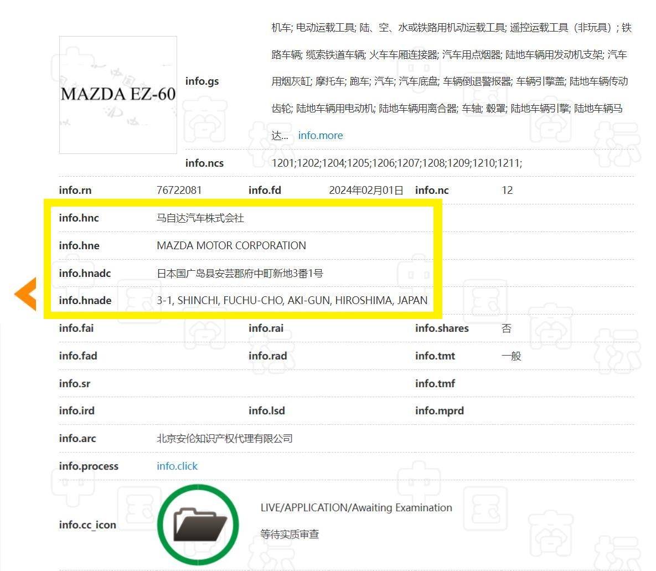Image resolution: width=656 pixels, height=571 pixels.
Task: Select the English address starting with 3-1, SHINCHI
Action: 292,300
